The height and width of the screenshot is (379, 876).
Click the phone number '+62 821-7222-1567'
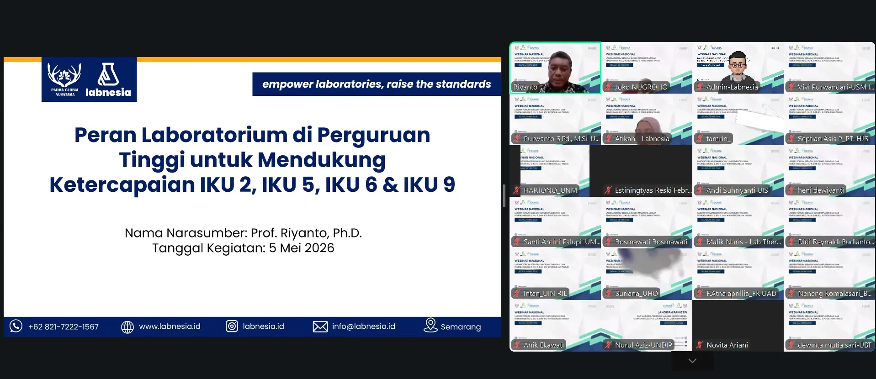click(x=64, y=327)
